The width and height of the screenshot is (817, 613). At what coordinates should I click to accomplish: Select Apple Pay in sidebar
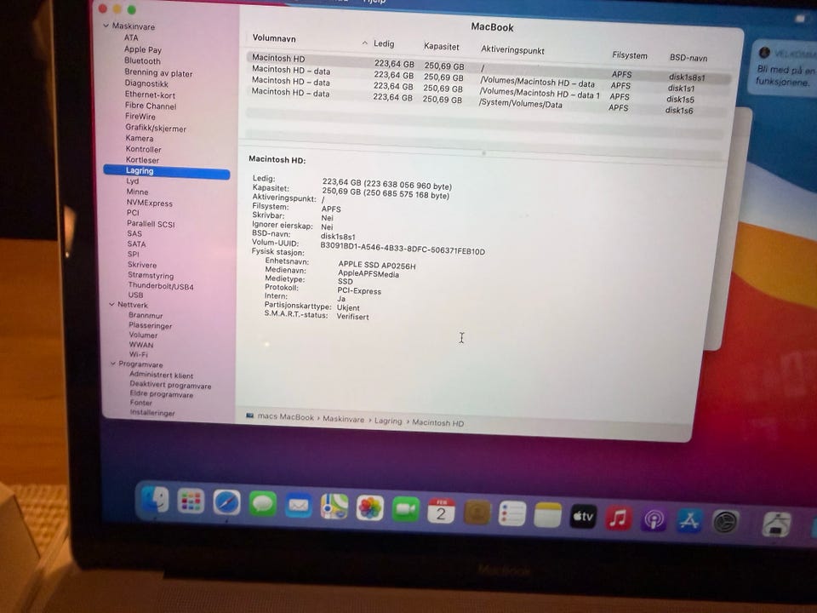143,49
